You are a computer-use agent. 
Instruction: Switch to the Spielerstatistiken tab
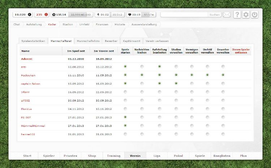point(33,41)
